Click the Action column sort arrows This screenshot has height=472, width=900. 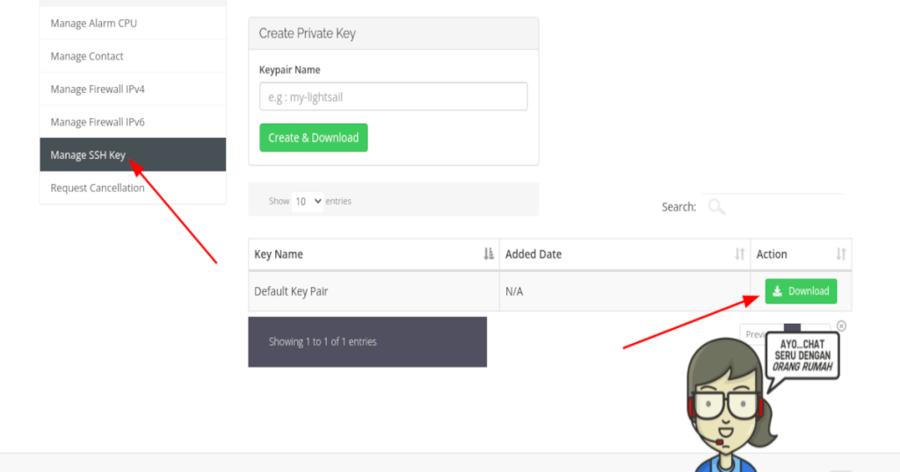pyautogui.click(x=840, y=254)
